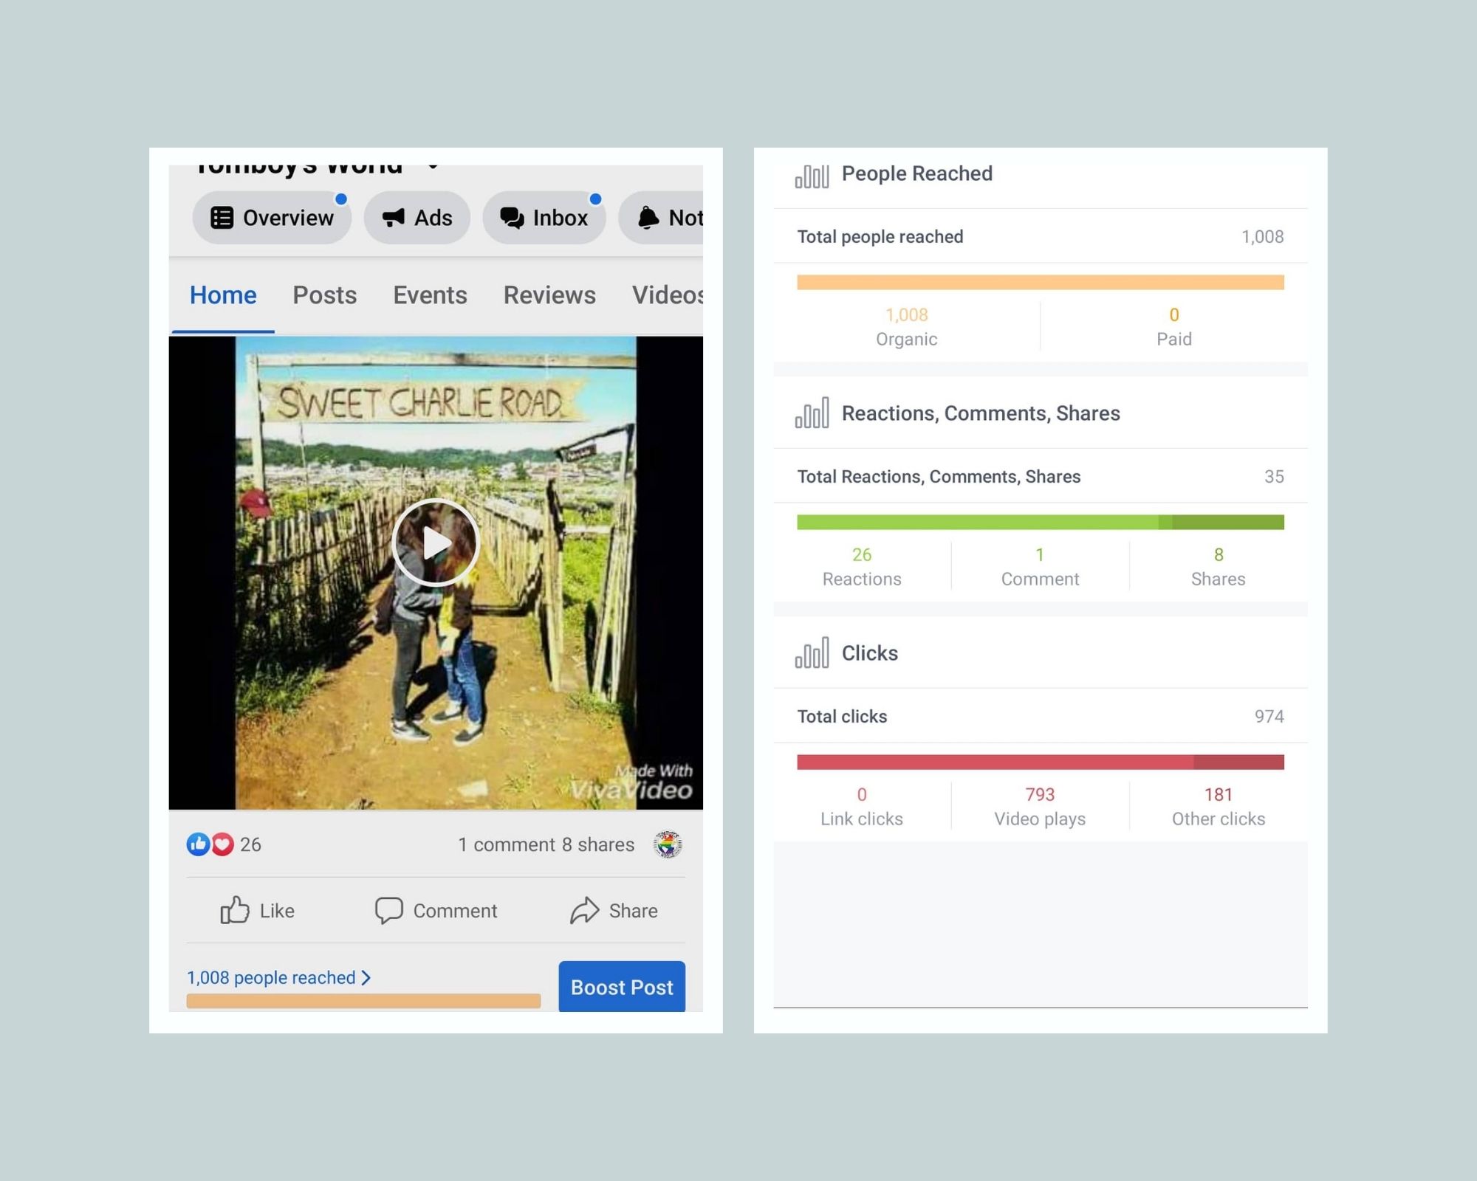Open Overview from the page toolbar
The width and height of the screenshot is (1477, 1181).
pos(272,218)
